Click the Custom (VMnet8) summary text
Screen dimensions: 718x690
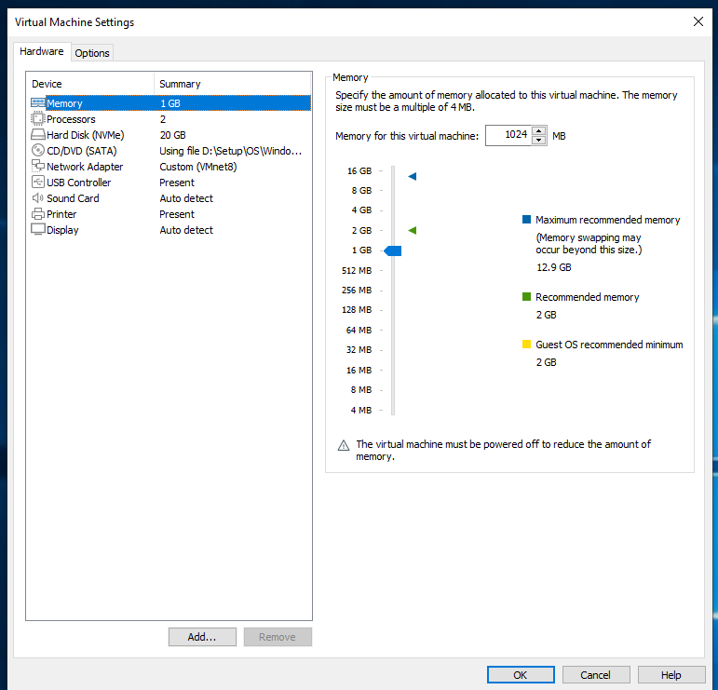click(197, 167)
